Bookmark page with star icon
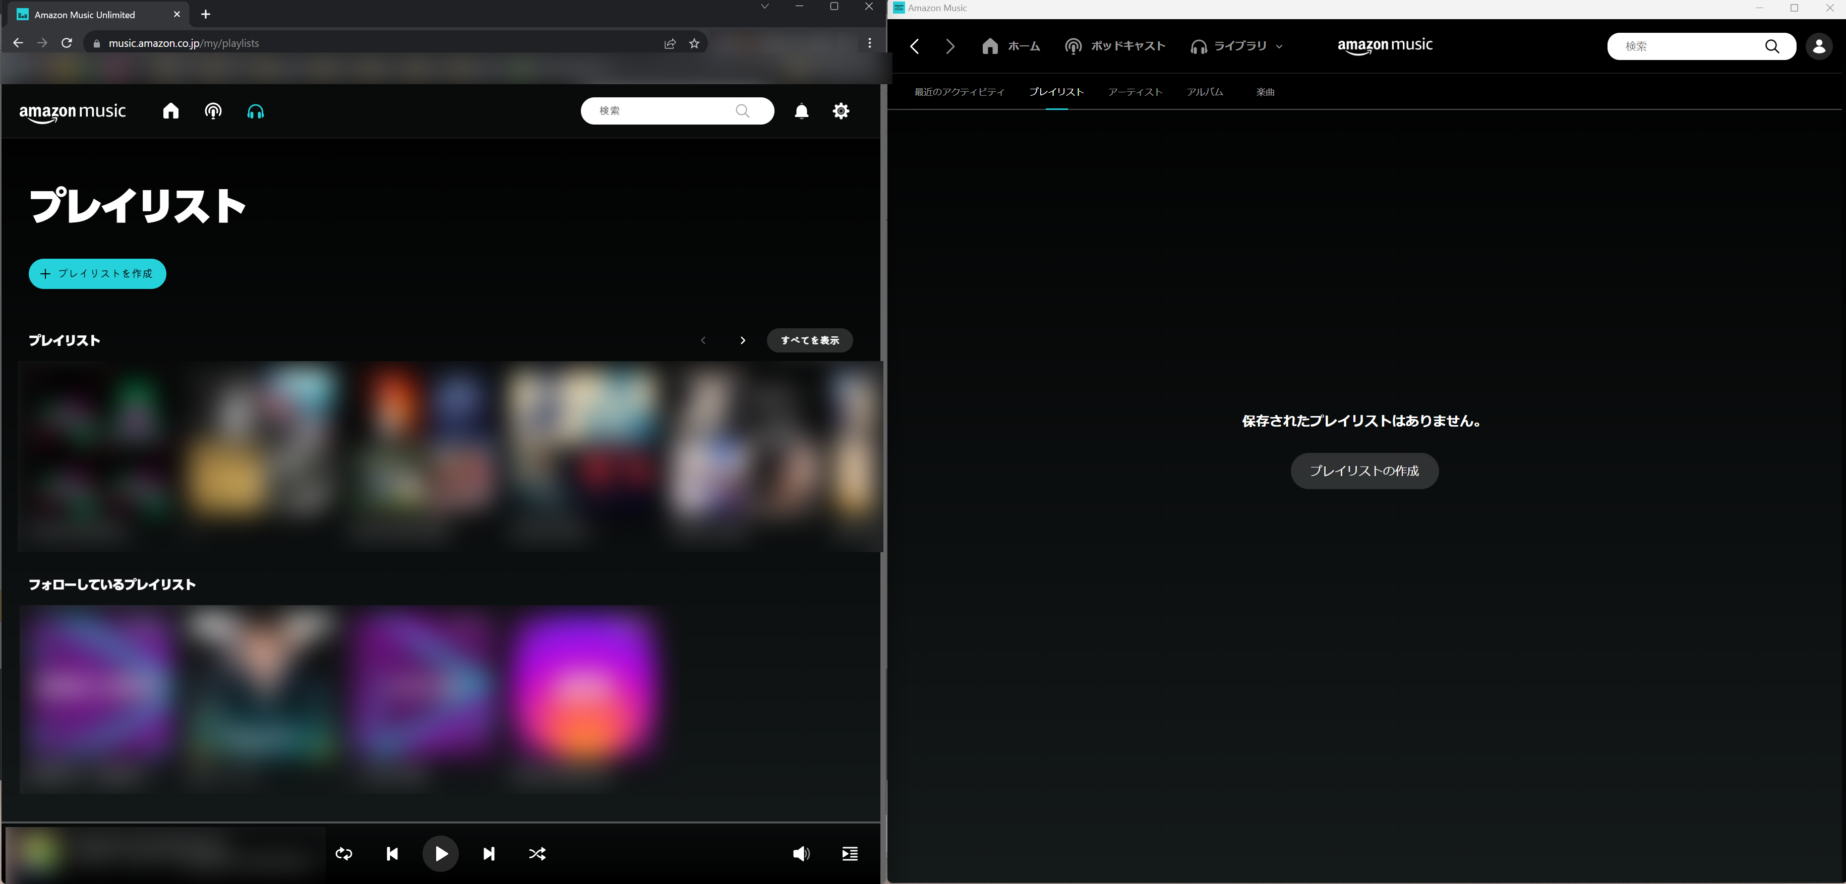 pos(694,44)
